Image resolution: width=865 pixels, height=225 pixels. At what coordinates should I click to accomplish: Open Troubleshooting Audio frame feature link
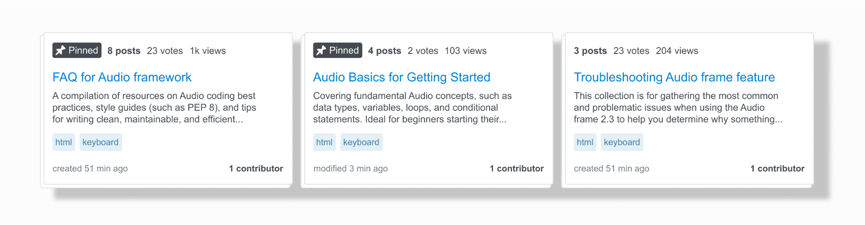click(x=674, y=77)
